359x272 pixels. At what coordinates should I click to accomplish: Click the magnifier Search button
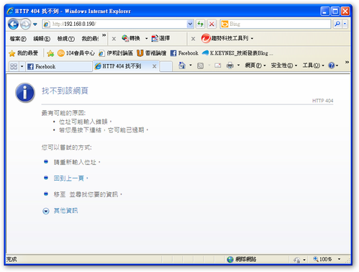(337, 24)
